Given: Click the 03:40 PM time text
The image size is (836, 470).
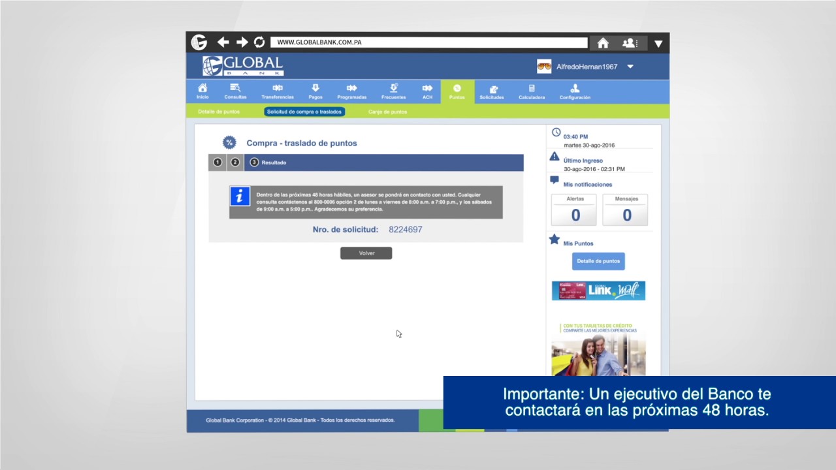Looking at the screenshot, I should [575, 137].
